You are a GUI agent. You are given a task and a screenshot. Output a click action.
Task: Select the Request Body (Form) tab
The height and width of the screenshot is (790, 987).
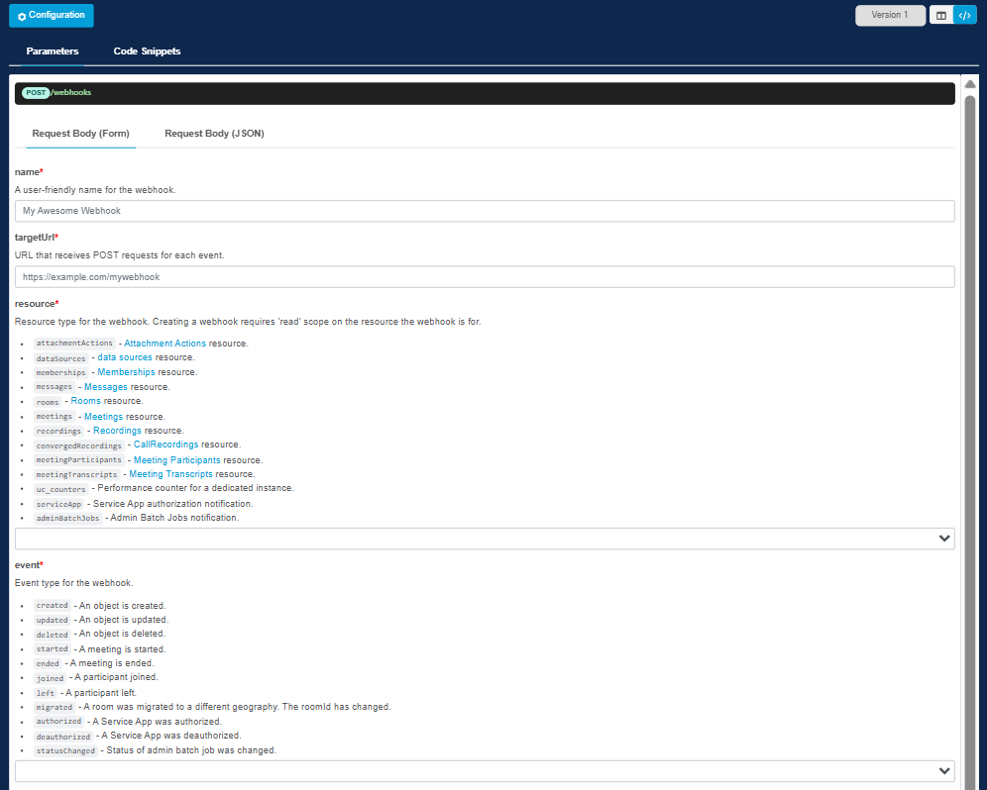[80, 134]
